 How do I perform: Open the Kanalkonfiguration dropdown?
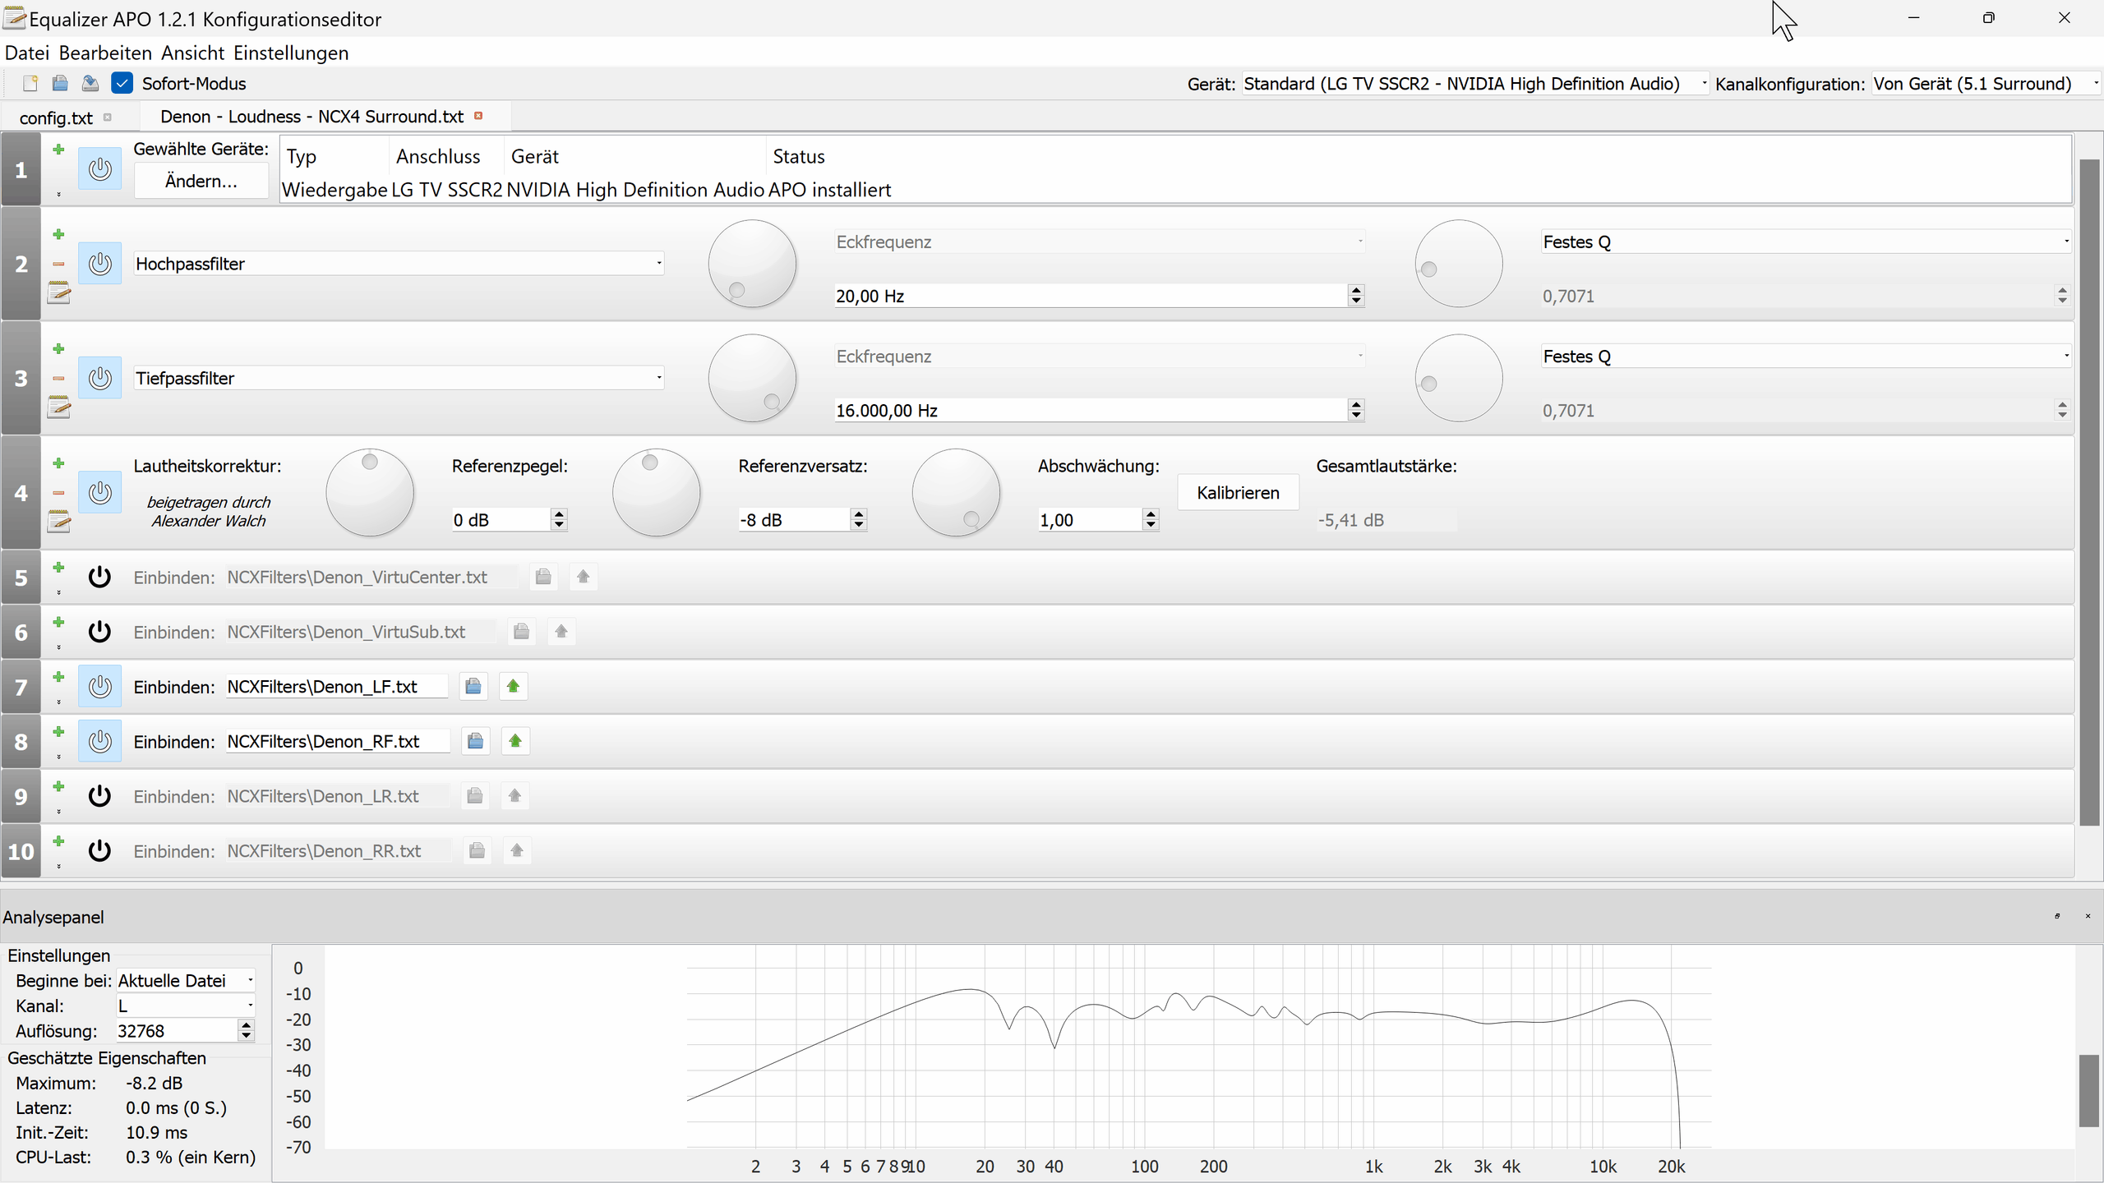[x=1985, y=84]
